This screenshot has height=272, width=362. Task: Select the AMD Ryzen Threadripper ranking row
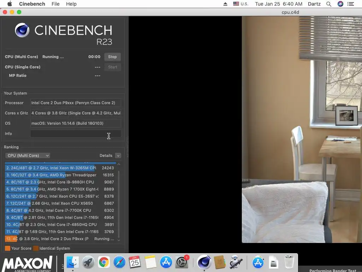pyautogui.click(x=60, y=175)
